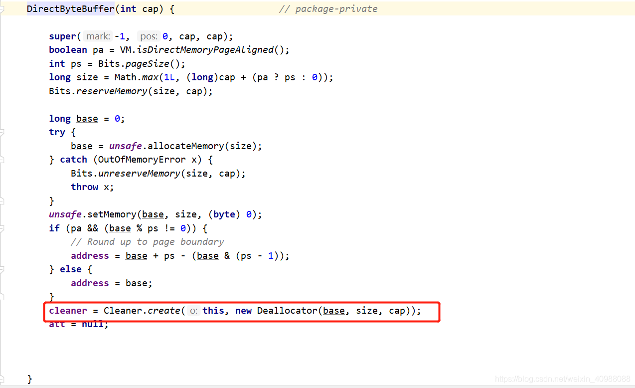Click the if keyword
This screenshot has height=388, width=635.
pyautogui.click(x=54, y=228)
